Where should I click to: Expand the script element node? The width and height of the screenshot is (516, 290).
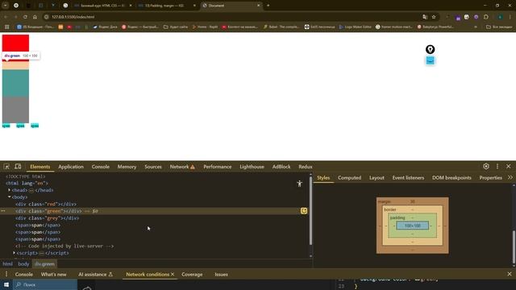[14, 253]
